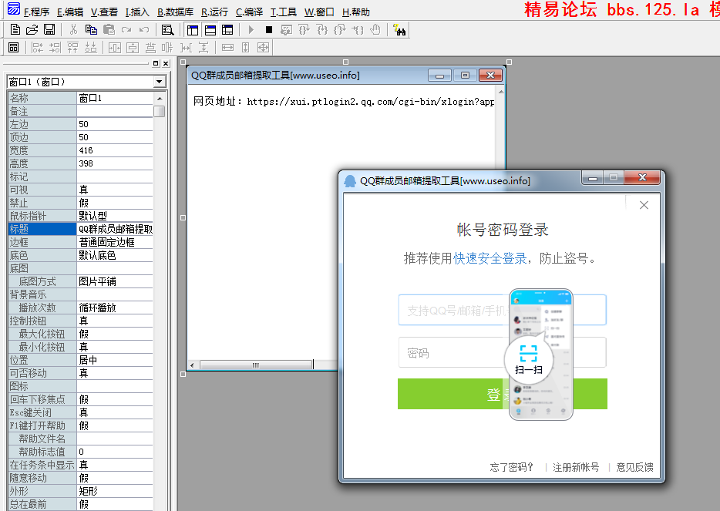
Task: Toggle the Esc键关闭 property value
Action: point(115,412)
